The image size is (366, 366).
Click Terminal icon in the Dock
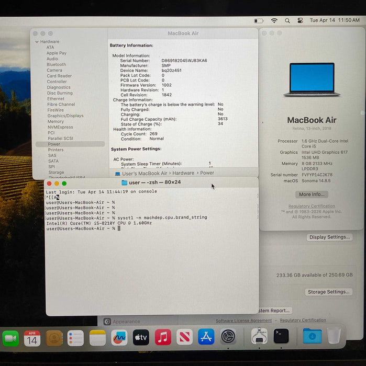281,336
